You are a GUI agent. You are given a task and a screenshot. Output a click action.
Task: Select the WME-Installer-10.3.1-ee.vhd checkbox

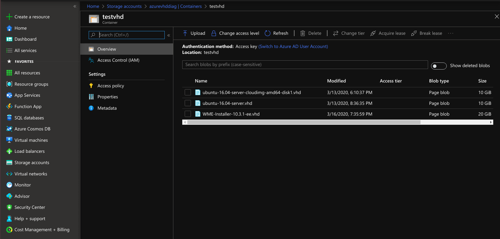(x=188, y=114)
